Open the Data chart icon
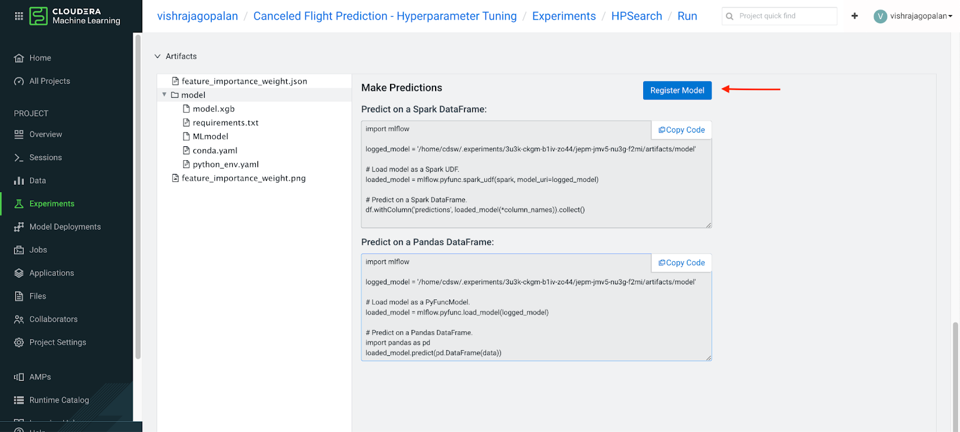This screenshot has width=960, height=432. (x=19, y=181)
